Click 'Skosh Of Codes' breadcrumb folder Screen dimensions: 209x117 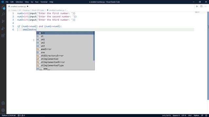tap(38, 10)
